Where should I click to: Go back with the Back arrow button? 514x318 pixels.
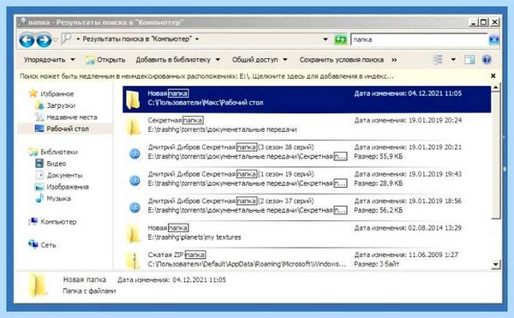27,40
